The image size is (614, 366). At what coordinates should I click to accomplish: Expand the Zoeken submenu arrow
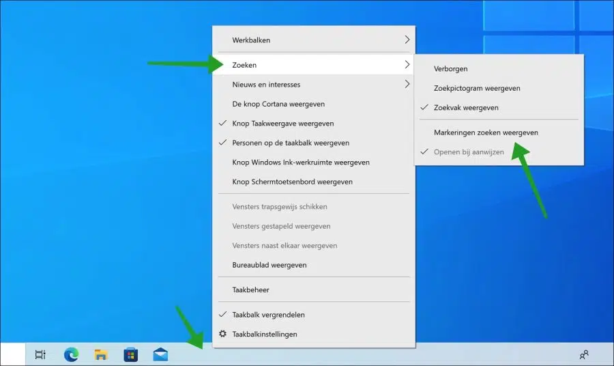coord(407,65)
